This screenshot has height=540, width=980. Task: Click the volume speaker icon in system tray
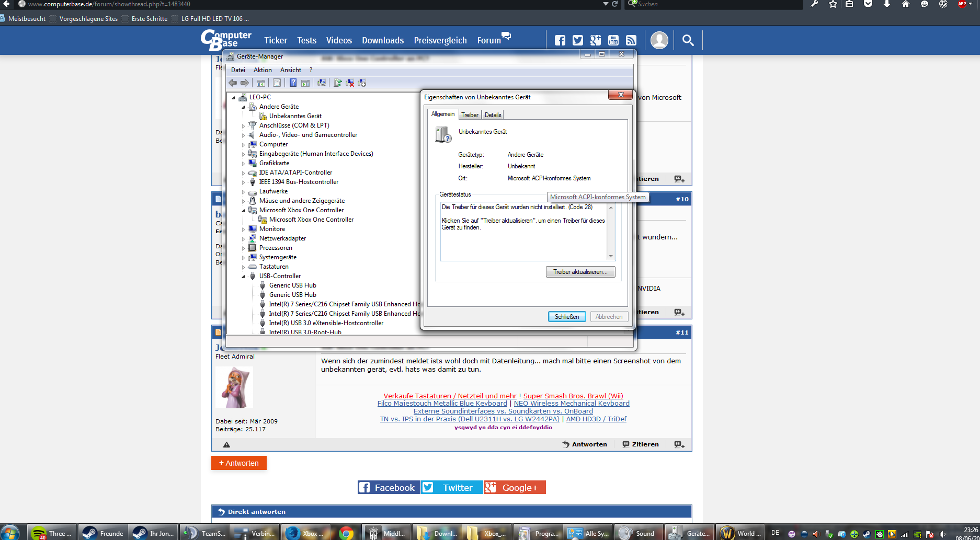point(942,534)
